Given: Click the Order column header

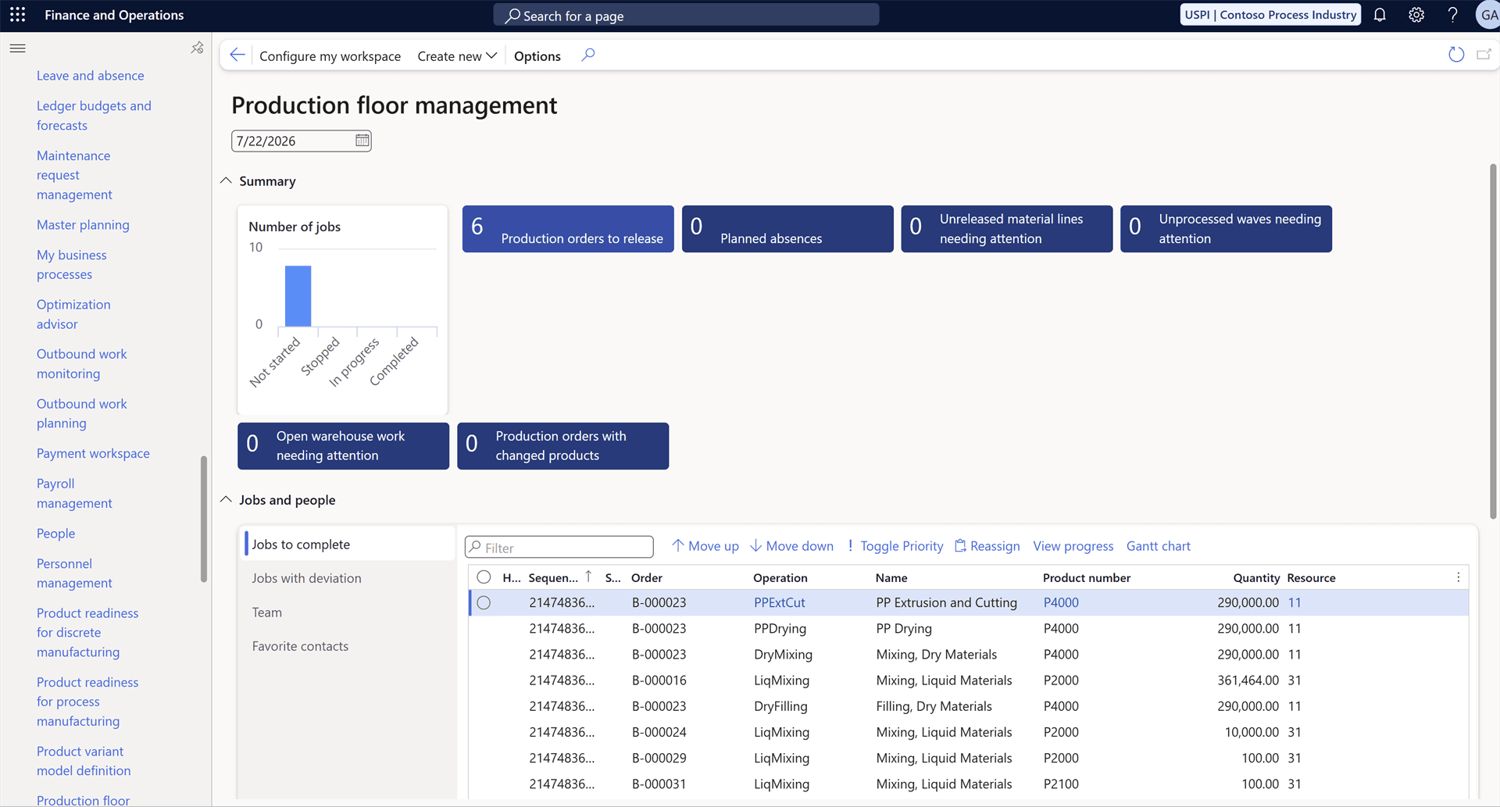Looking at the screenshot, I should (x=647, y=577).
